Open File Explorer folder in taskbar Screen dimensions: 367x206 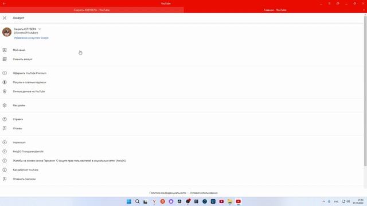tap(230, 201)
